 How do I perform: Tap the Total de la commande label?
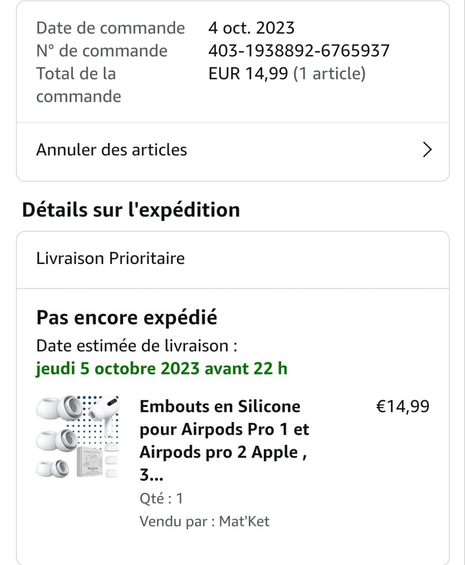point(79,85)
